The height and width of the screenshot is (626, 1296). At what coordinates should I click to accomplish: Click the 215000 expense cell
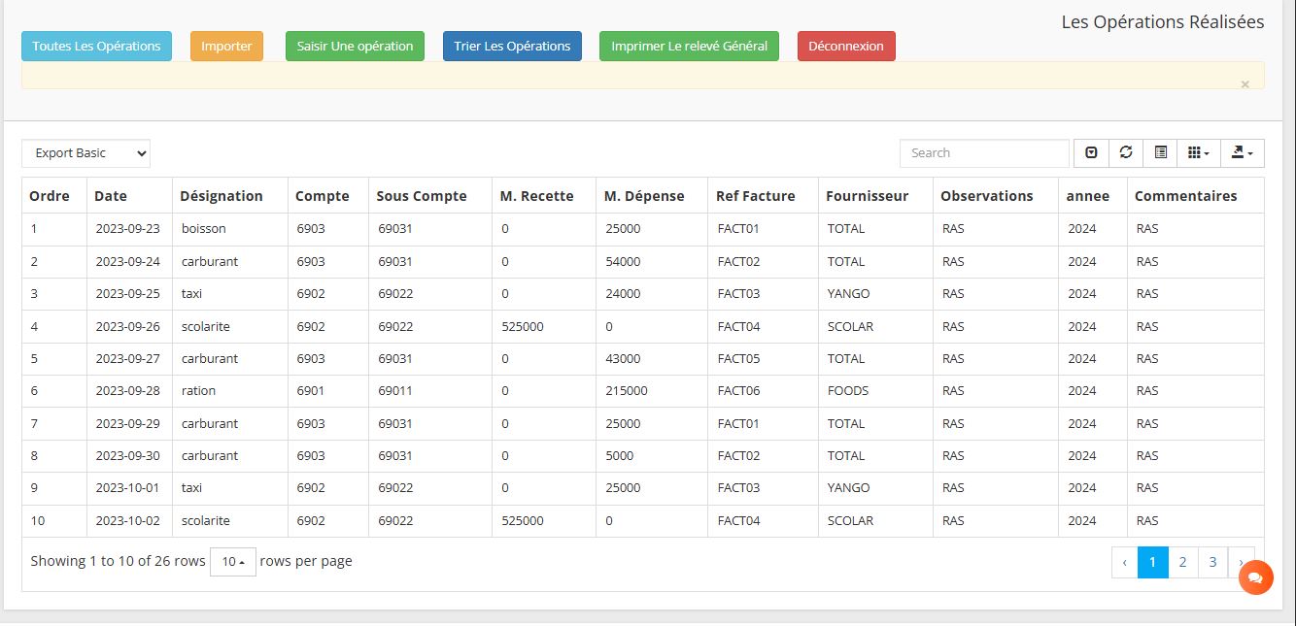point(652,391)
